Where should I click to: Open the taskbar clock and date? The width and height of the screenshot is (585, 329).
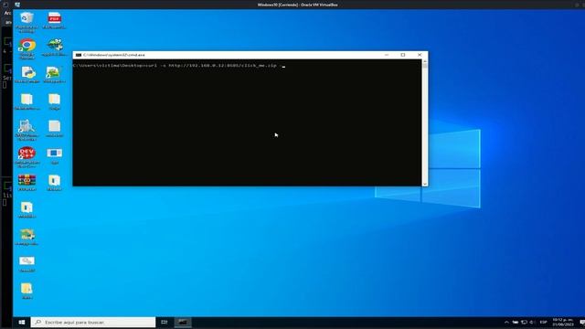(x=563, y=323)
